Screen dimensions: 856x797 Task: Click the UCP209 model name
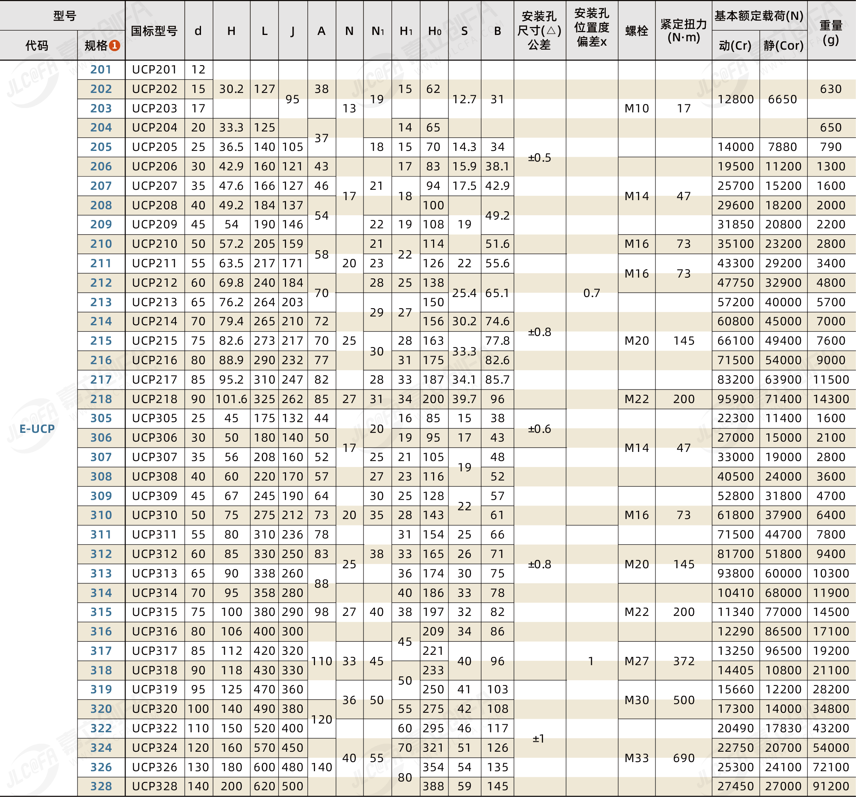[155, 224]
